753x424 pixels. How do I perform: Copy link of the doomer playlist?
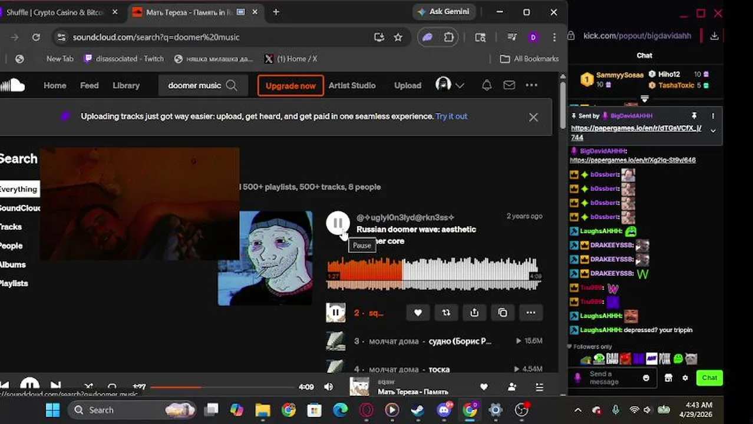coord(503,313)
